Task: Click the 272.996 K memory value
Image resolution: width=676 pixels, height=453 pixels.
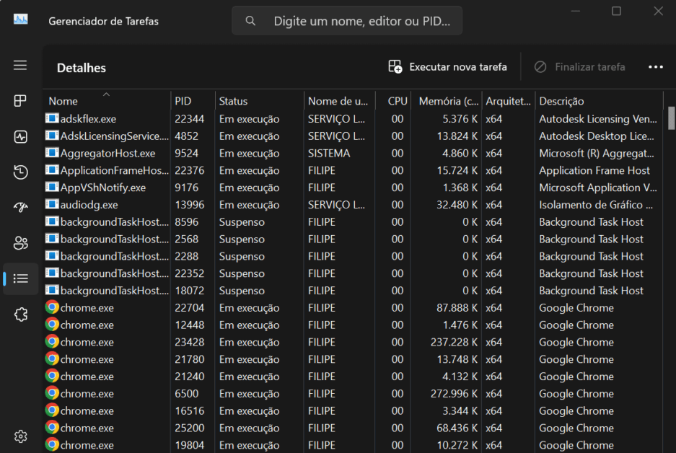Action: click(454, 394)
